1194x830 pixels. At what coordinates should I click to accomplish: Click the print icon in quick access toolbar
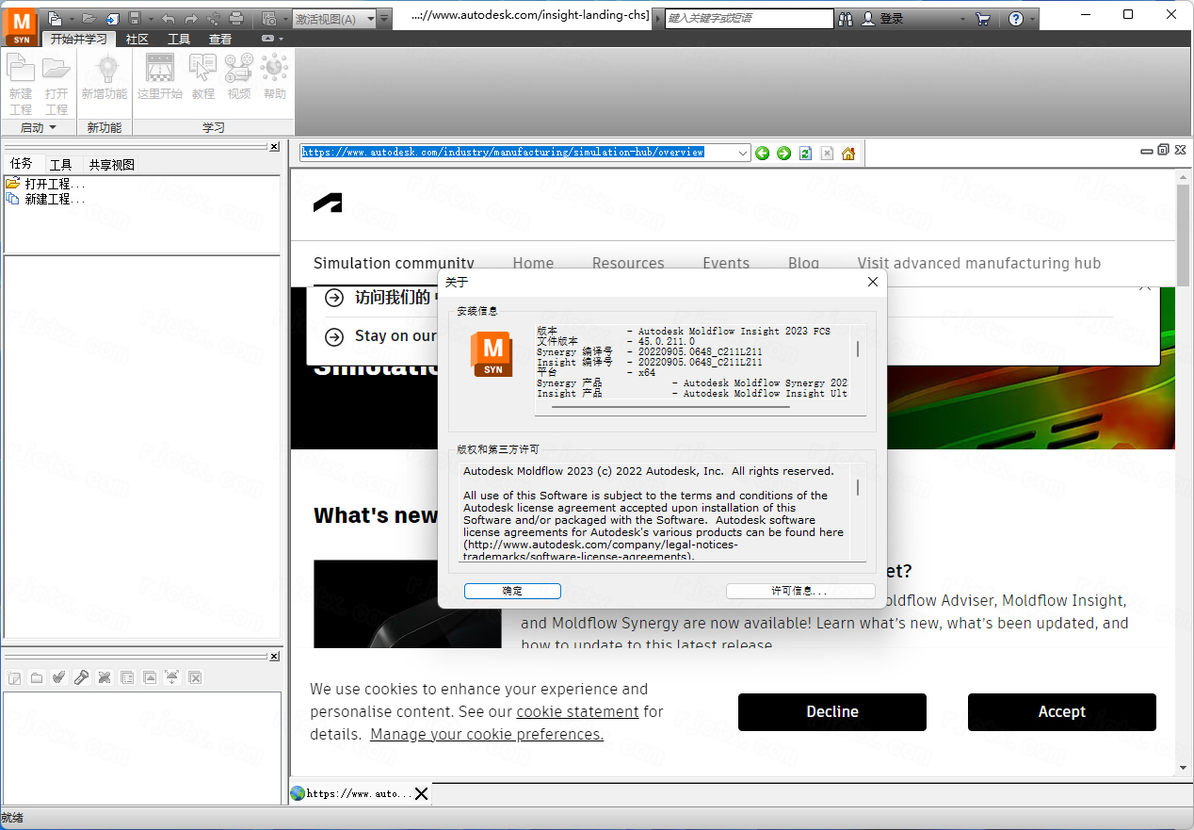pos(236,19)
